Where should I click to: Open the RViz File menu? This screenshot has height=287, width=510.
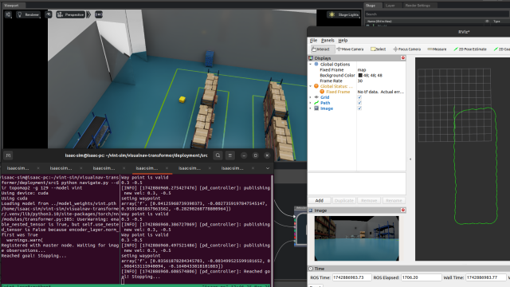tap(313, 41)
